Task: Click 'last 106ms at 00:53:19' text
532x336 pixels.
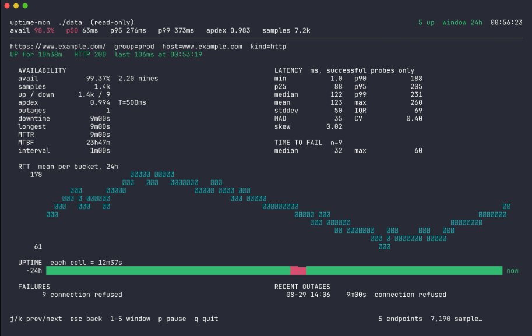Action: 158,55
